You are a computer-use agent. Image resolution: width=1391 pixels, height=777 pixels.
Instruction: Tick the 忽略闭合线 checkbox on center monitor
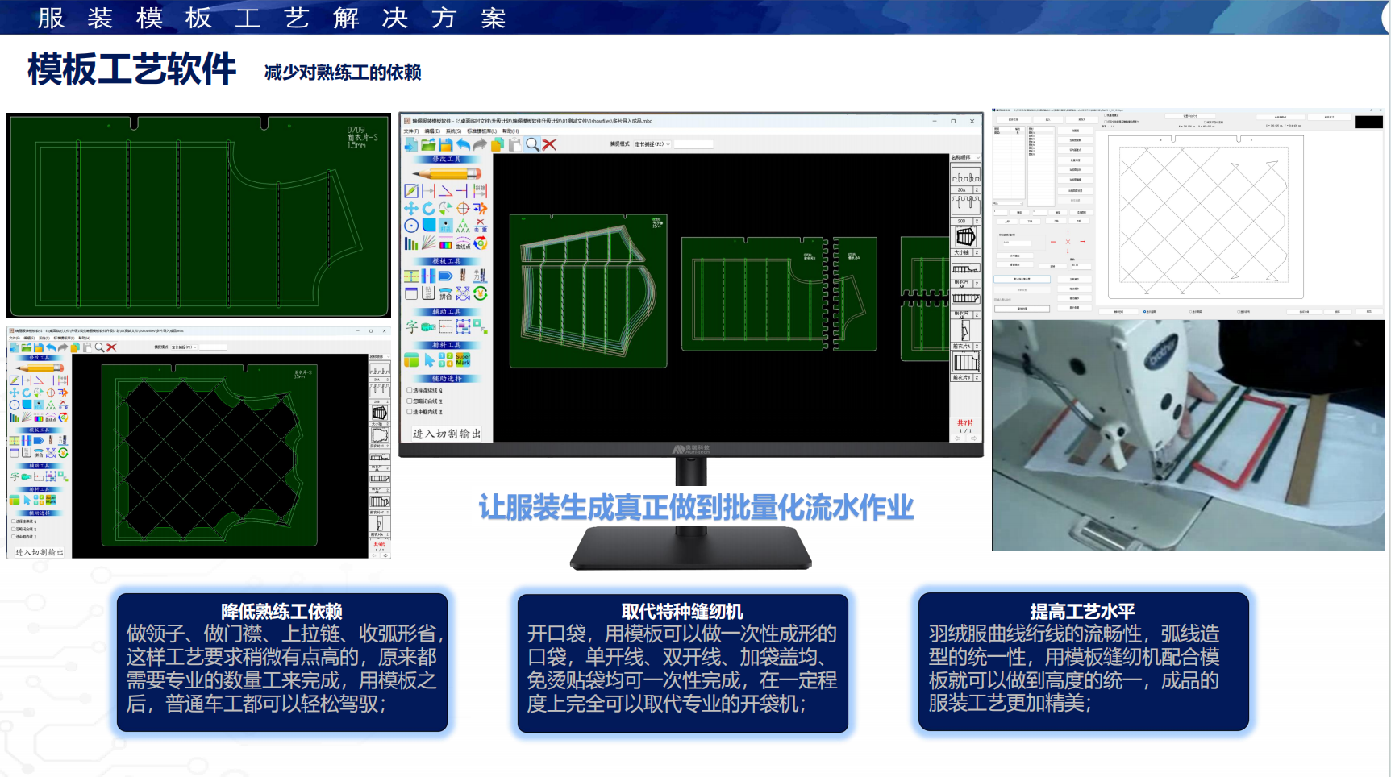pyautogui.click(x=410, y=401)
